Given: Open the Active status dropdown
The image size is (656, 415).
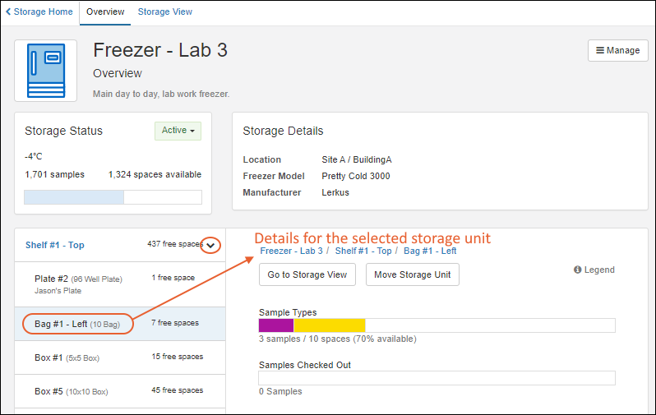Looking at the screenshot, I should (178, 131).
